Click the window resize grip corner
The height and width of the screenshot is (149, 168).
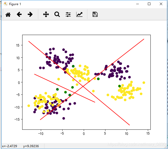coord(166,147)
